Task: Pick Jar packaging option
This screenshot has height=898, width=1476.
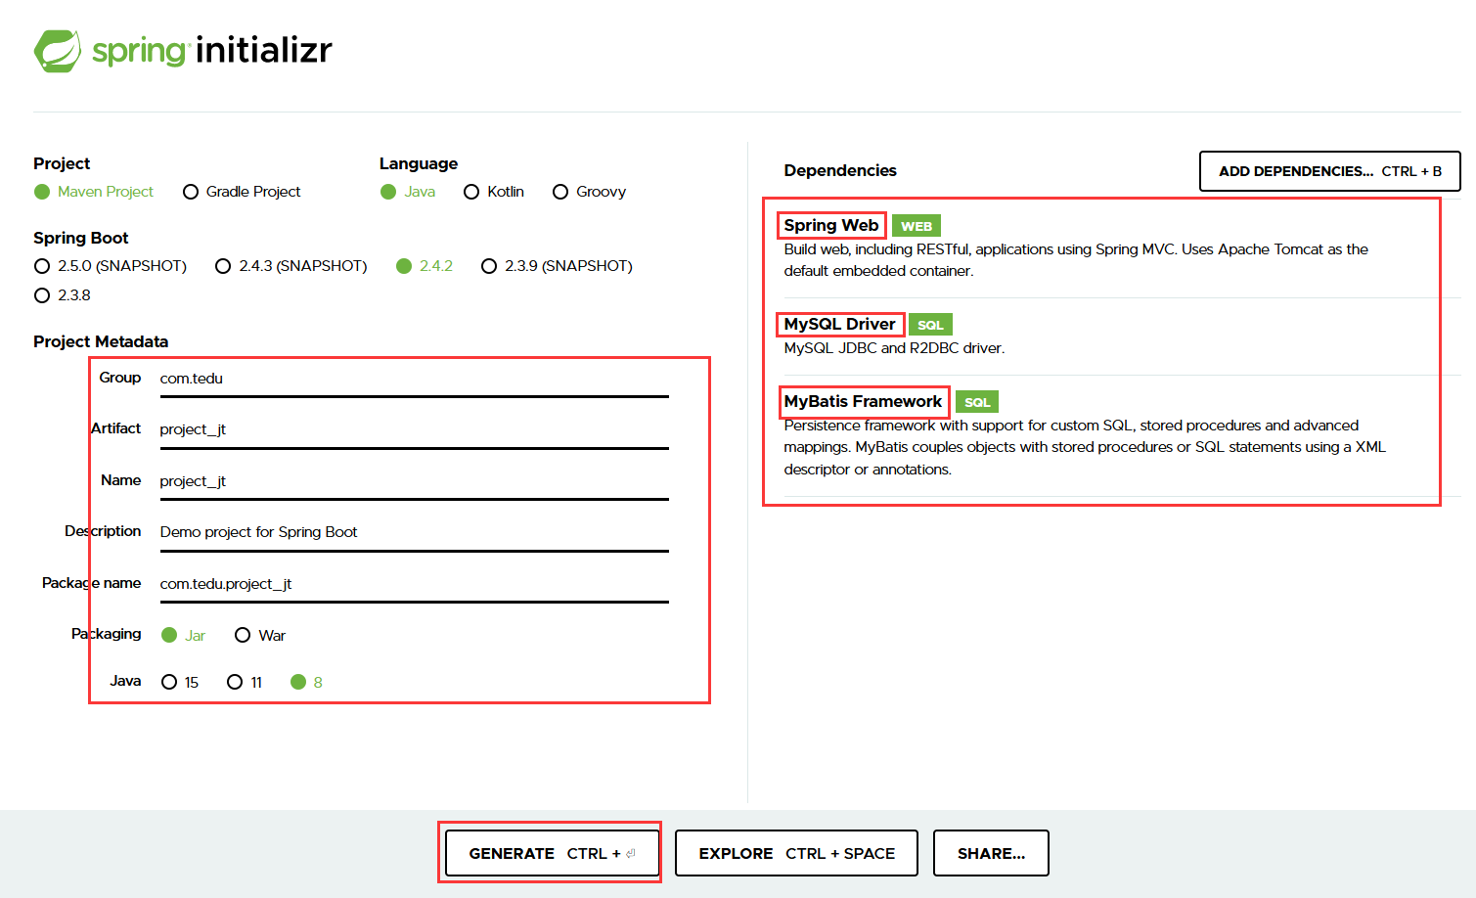Action: [183, 636]
